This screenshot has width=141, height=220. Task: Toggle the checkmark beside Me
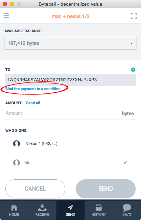[125, 162]
